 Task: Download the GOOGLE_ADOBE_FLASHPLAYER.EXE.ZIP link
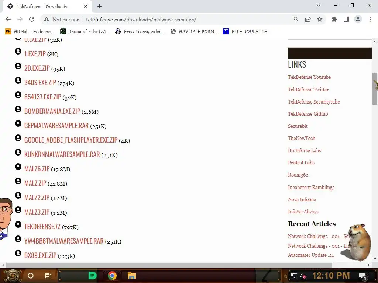tap(71, 140)
